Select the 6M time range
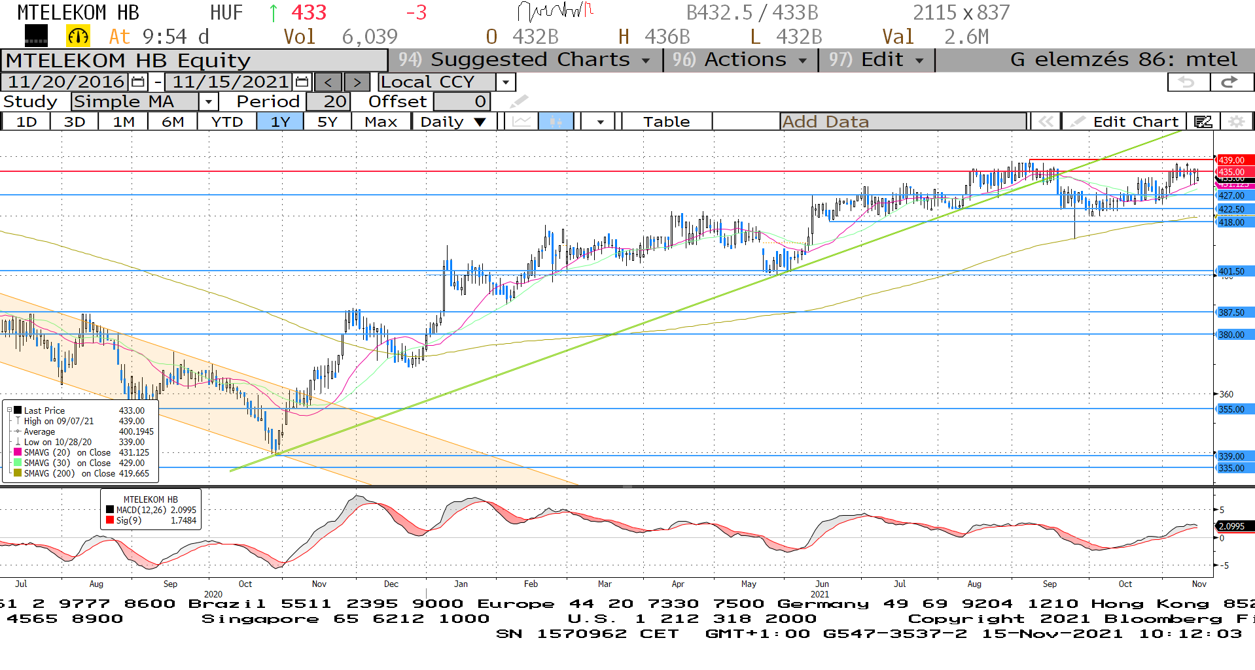Viewport: 1255px width, 670px height. pyautogui.click(x=173, y=122)
